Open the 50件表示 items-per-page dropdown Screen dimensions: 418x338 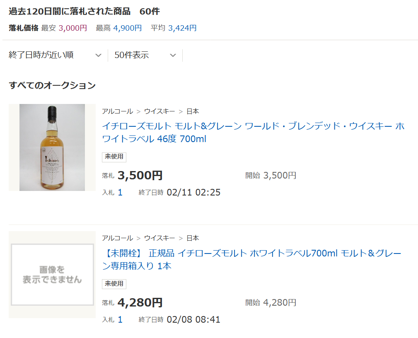coord(145,55)
